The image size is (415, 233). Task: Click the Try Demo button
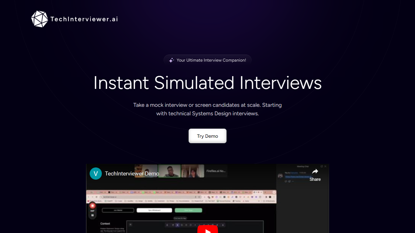[x=207, y=136]
